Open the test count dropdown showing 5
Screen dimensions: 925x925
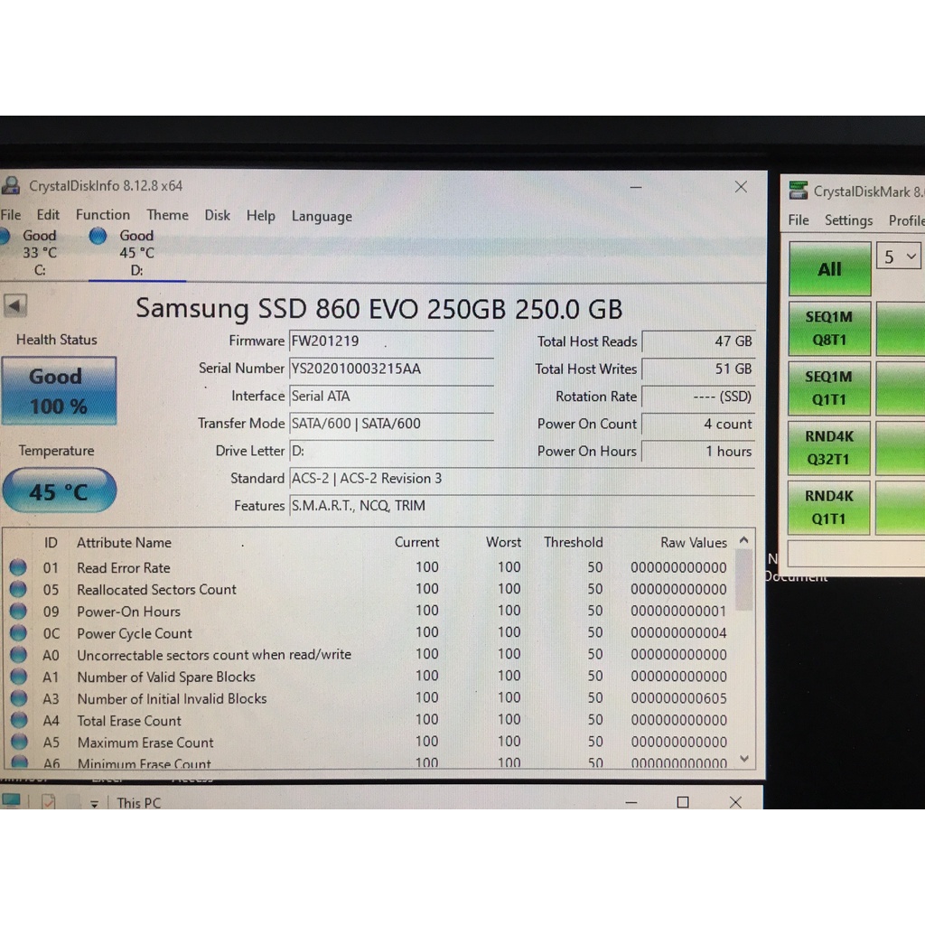pos(899,257)
